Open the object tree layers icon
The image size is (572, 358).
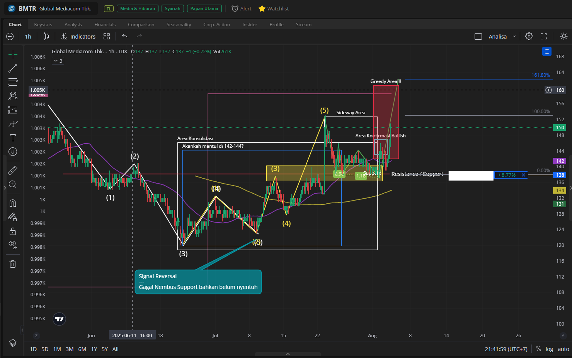click(13, 343)
